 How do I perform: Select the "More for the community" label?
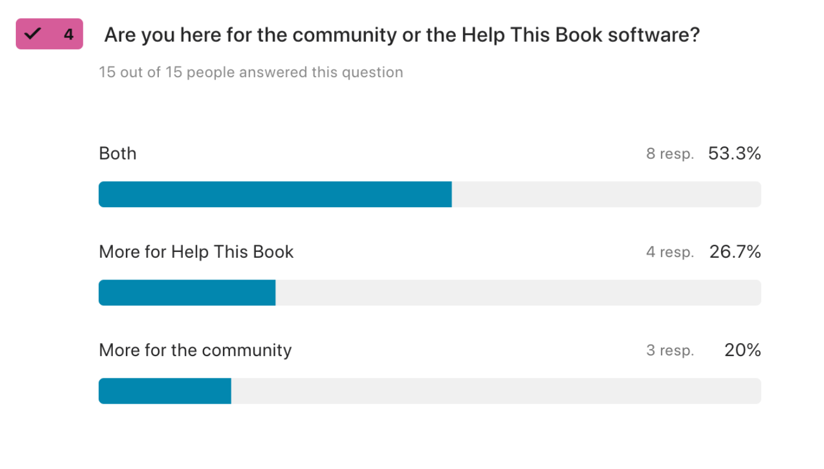pos(195,350)
